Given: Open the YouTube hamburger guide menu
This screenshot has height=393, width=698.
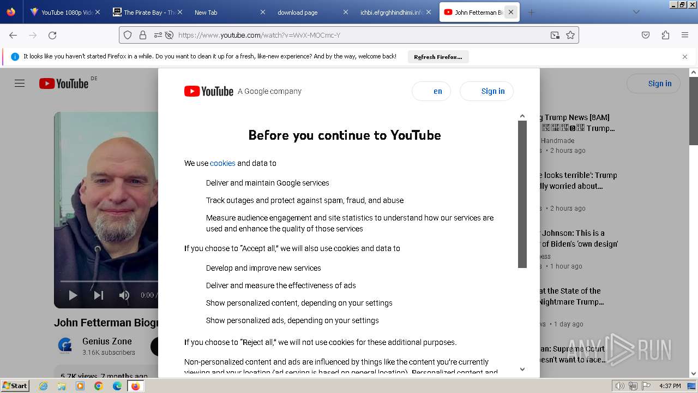Looking at the screenshot, I should click(20, 84).
